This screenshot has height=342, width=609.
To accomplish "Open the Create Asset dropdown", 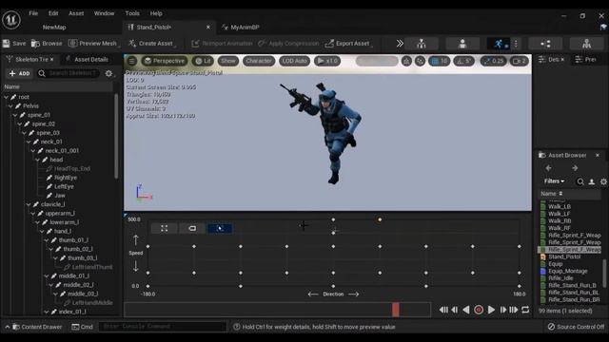I will 151,44.
